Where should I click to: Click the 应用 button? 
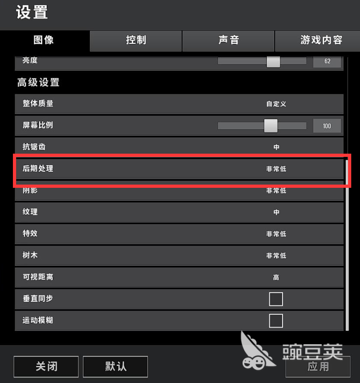(x=318, y=366)
